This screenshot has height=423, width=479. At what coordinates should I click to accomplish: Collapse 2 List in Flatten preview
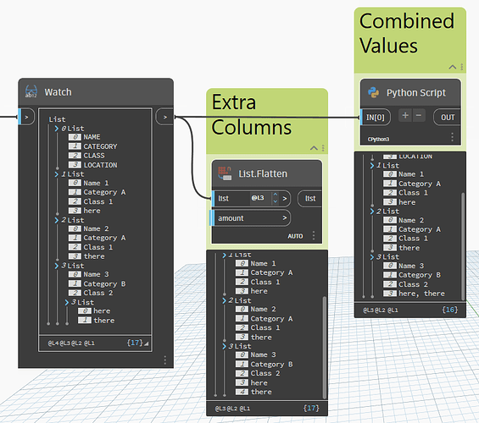tap(224, 300)
